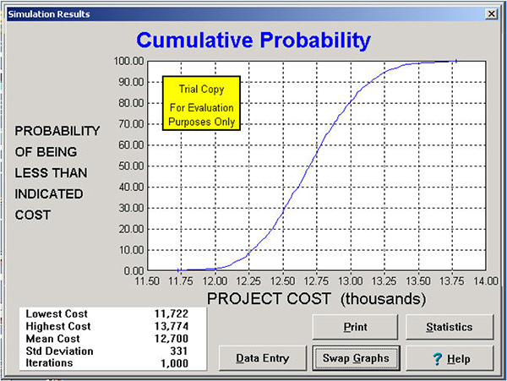This screenshot has width=507, height=381.
Task: Click the blue question mark icon
Action: (x=437, y=359)
